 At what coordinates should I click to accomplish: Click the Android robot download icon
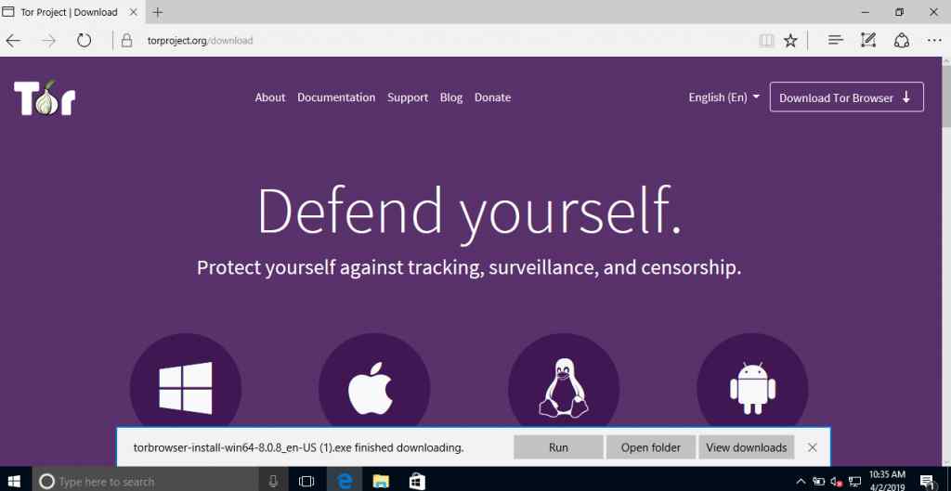752,388
